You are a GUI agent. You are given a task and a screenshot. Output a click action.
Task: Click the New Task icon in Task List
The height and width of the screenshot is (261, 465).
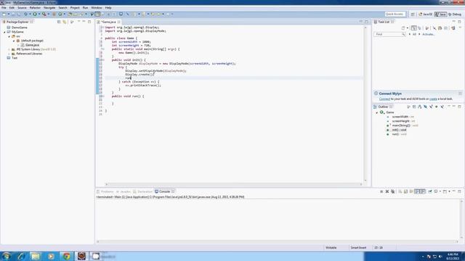pos(403,28)
